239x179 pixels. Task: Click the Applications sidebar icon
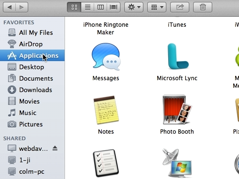coord(12,55)
